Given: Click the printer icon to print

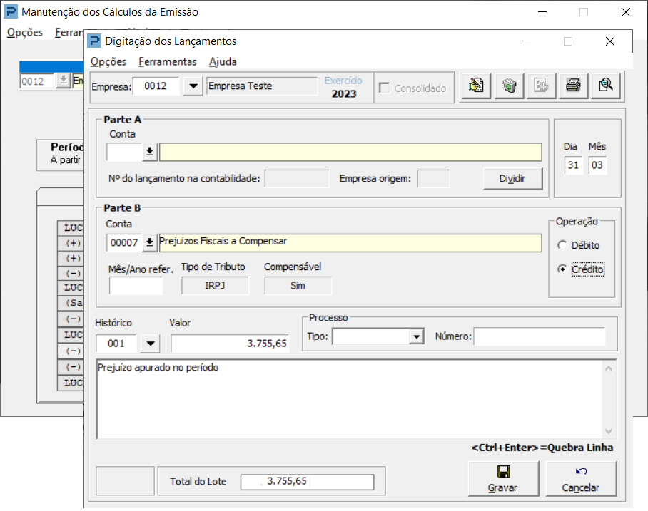Looking at the screenshot, I should [x=573, y=86].
